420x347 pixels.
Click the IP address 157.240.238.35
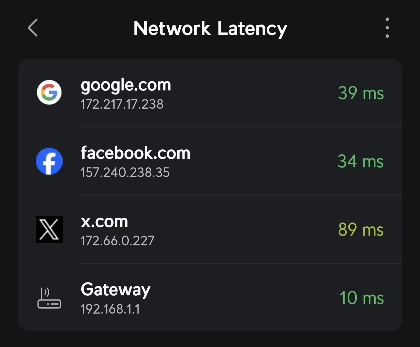[x=125, y=172]
